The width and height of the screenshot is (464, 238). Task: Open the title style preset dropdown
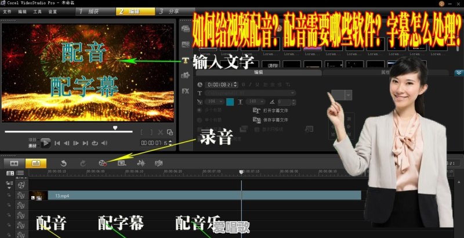coord(349,95)
